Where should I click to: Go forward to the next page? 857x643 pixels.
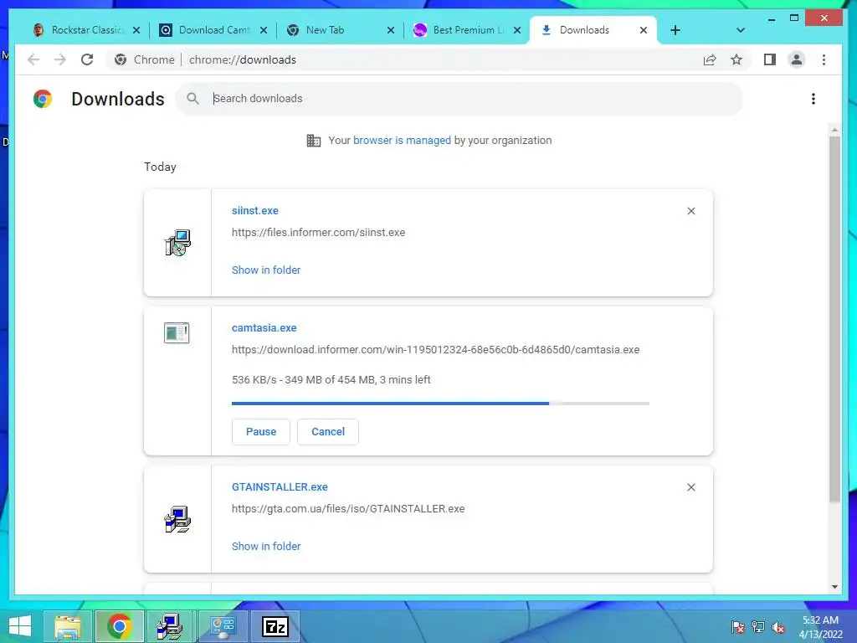(59, 59)
